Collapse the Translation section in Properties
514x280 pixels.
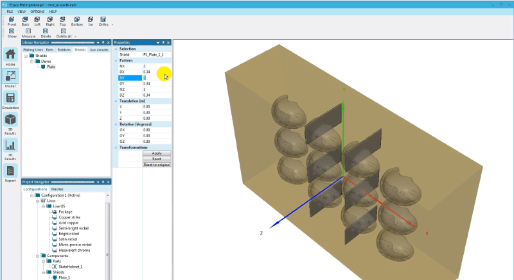click(x=116, y=101)
